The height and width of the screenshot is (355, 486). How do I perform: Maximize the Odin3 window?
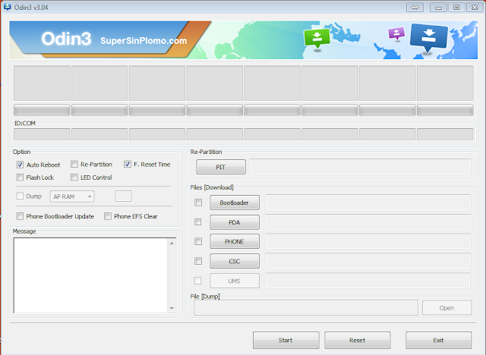pos(456,7)
